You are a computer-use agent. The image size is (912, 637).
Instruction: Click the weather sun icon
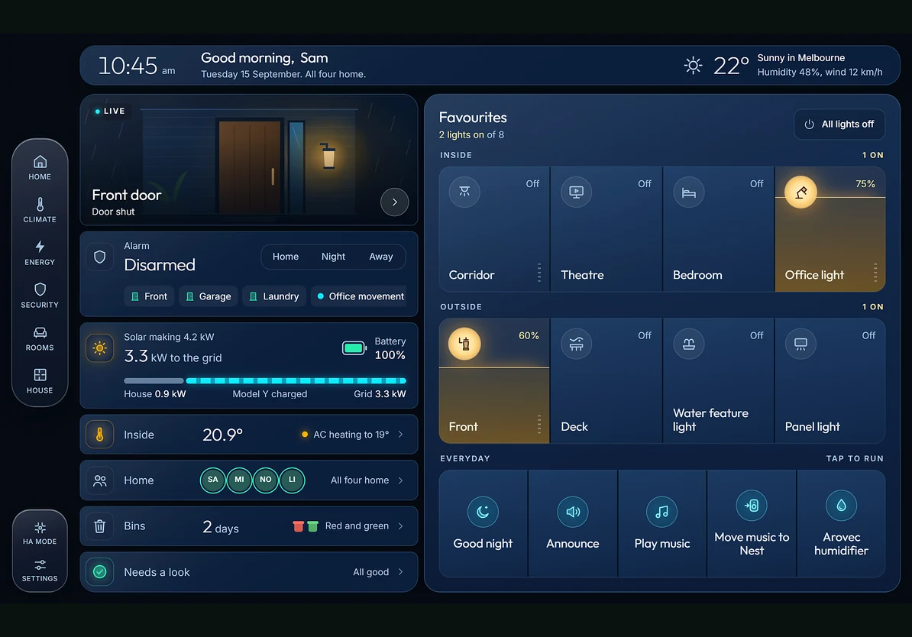pyautogui.click(x=693, y=65)
